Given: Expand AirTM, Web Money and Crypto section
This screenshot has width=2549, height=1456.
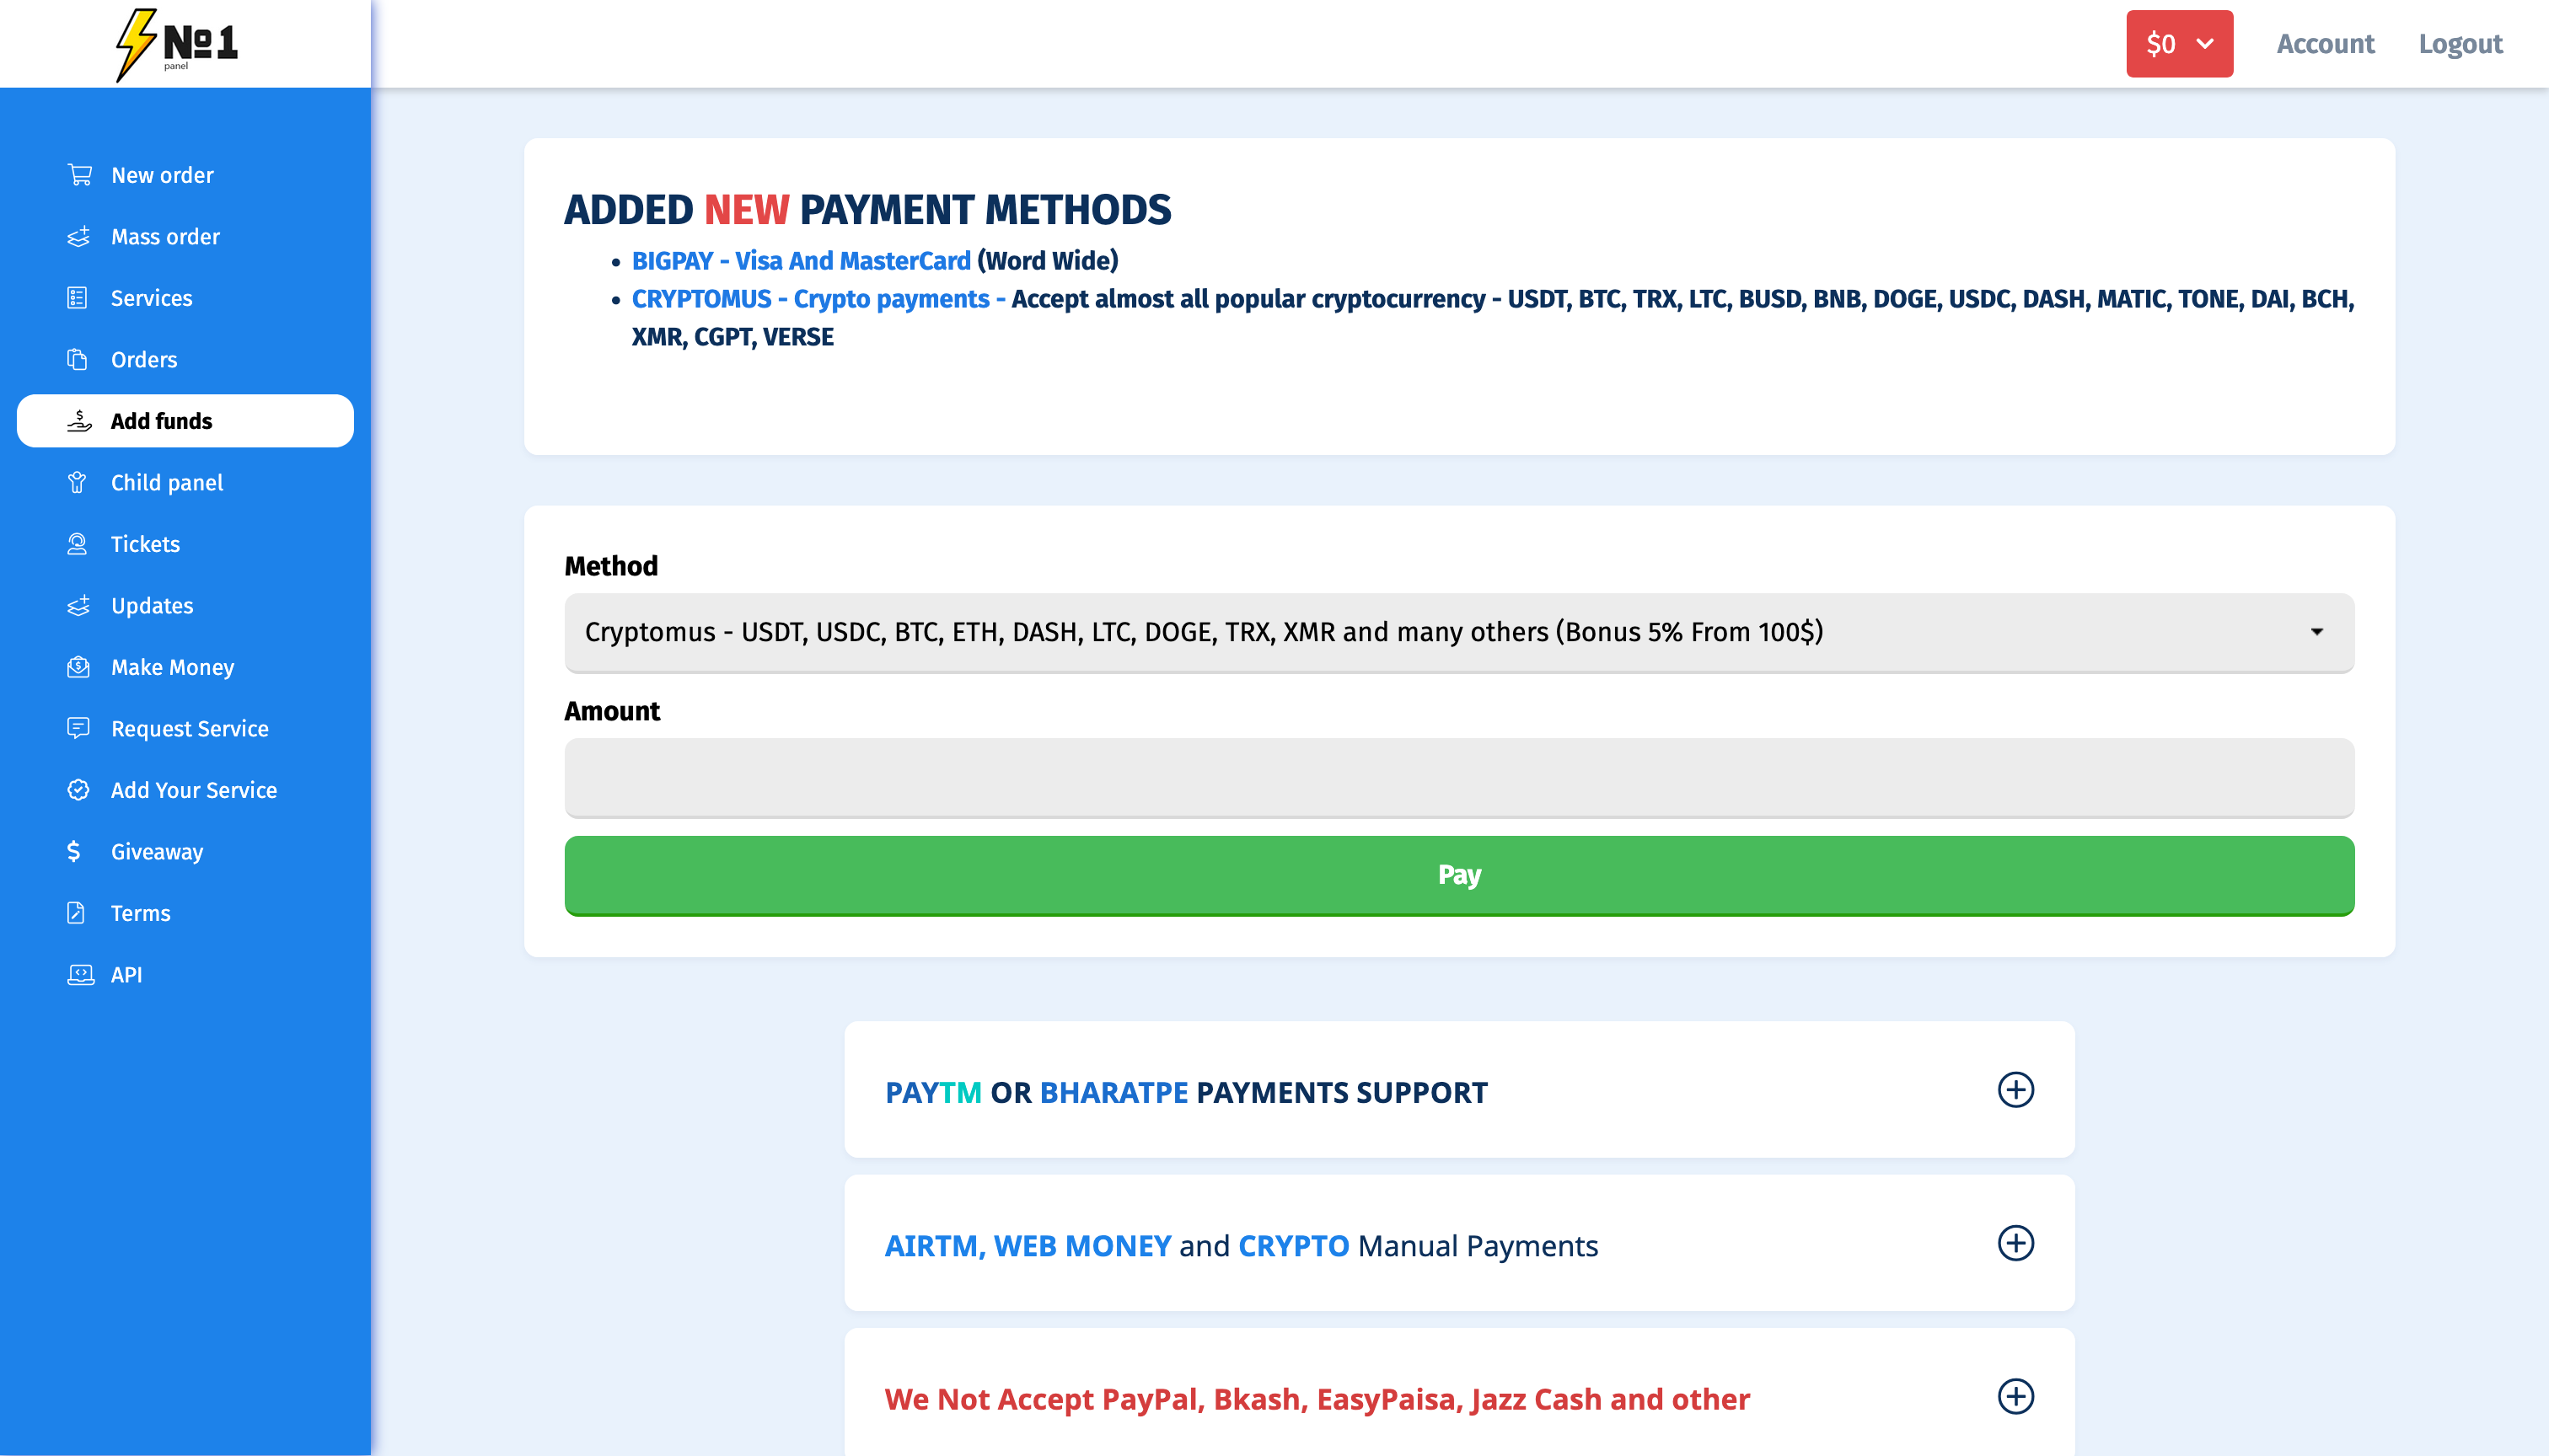Looking at the screenshot, I should tap(2015, 1243).
